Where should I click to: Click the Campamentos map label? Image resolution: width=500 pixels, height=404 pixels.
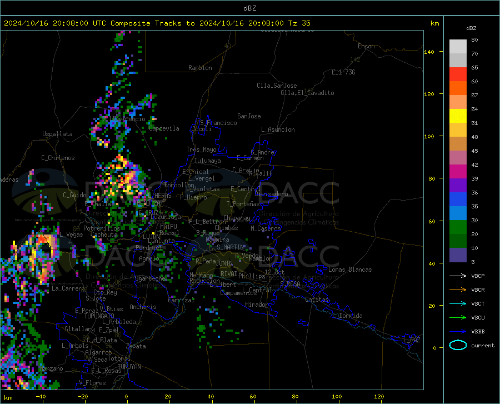(238, 293)
